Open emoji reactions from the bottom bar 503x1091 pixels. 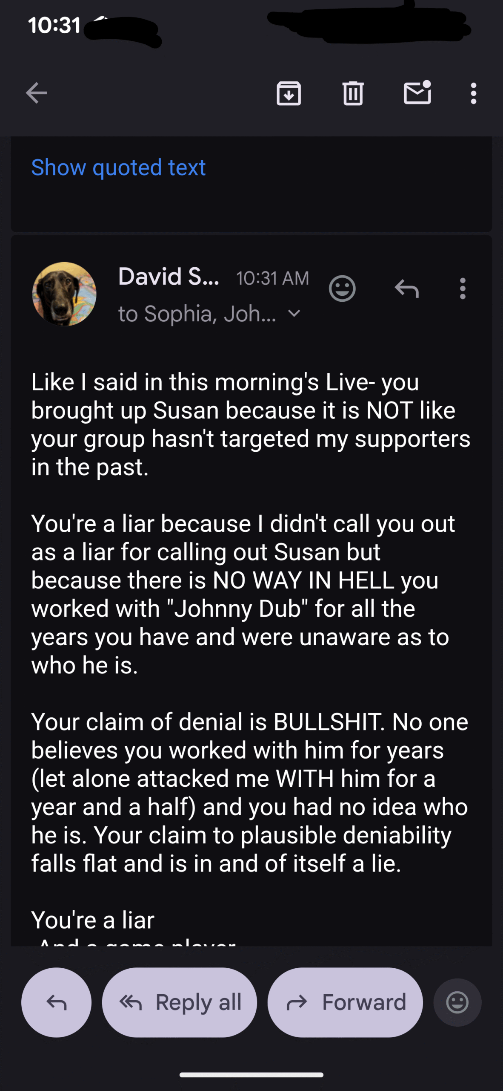457,1002
